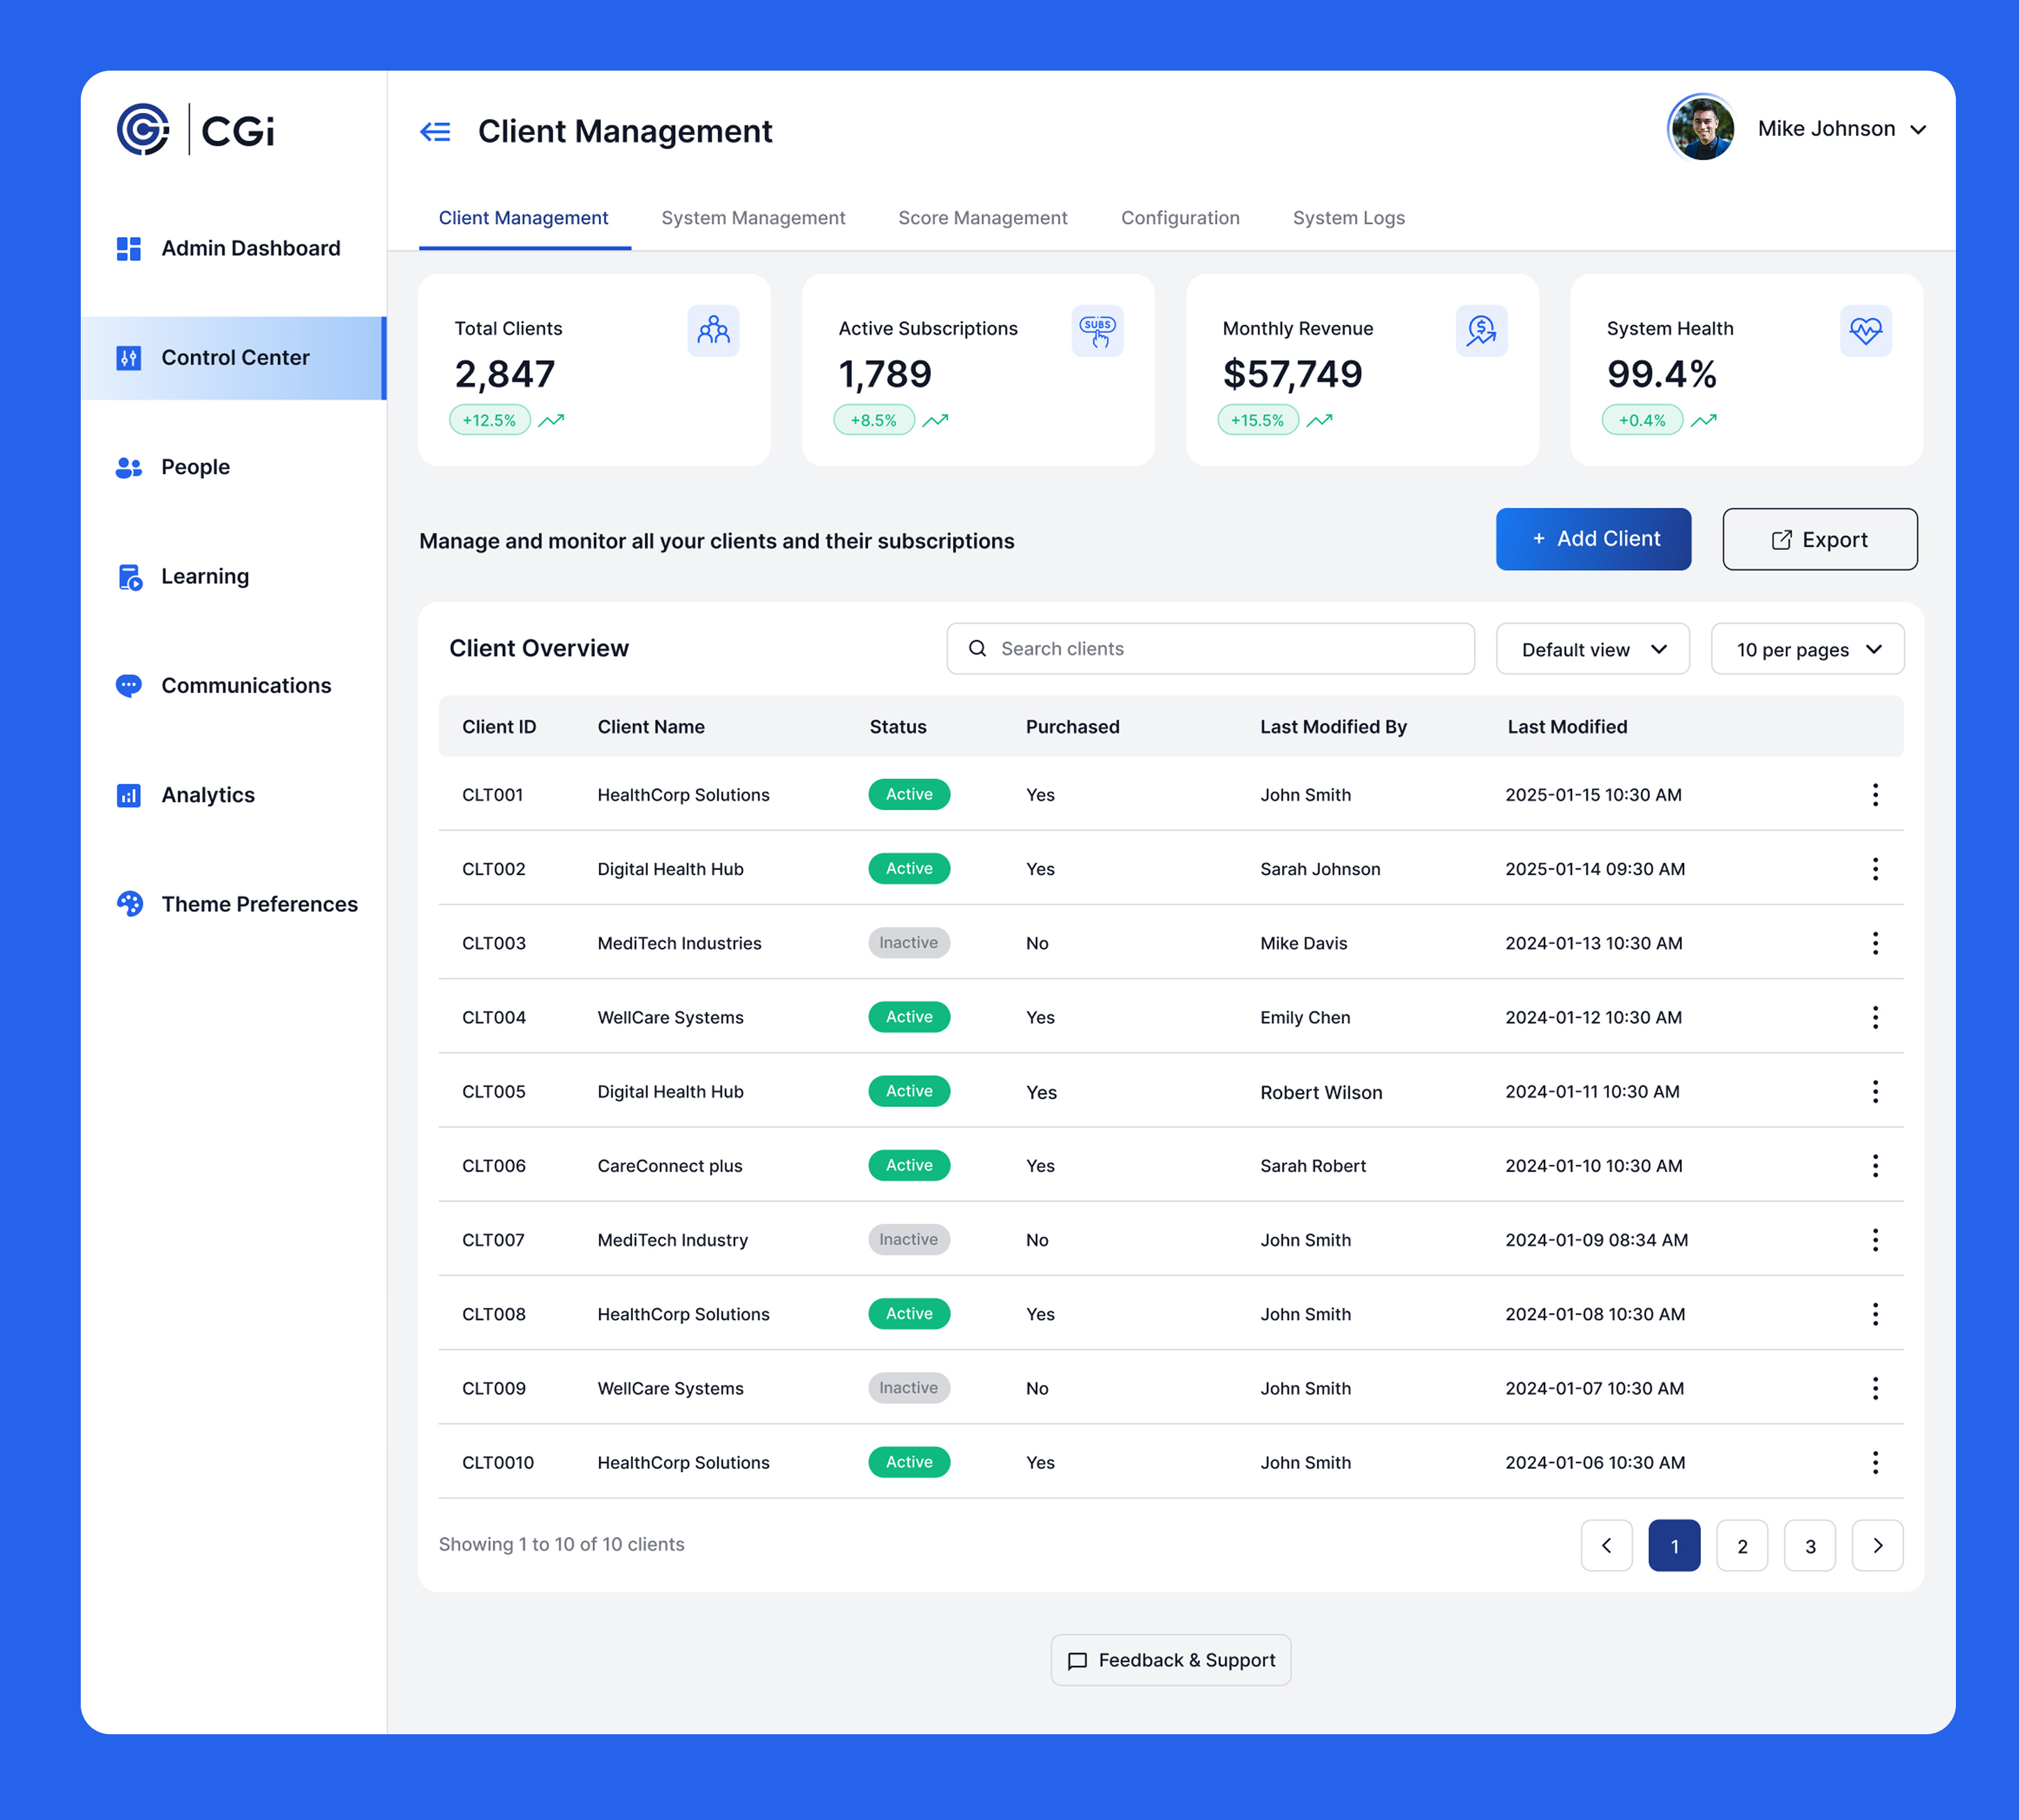Open the Default view dropdown
Viewport: 2019px width, 1820px height.
pyautogui.click(x=1591, y=648)
